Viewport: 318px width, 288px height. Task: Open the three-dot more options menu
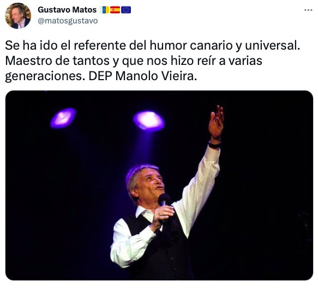coord(308,10)
